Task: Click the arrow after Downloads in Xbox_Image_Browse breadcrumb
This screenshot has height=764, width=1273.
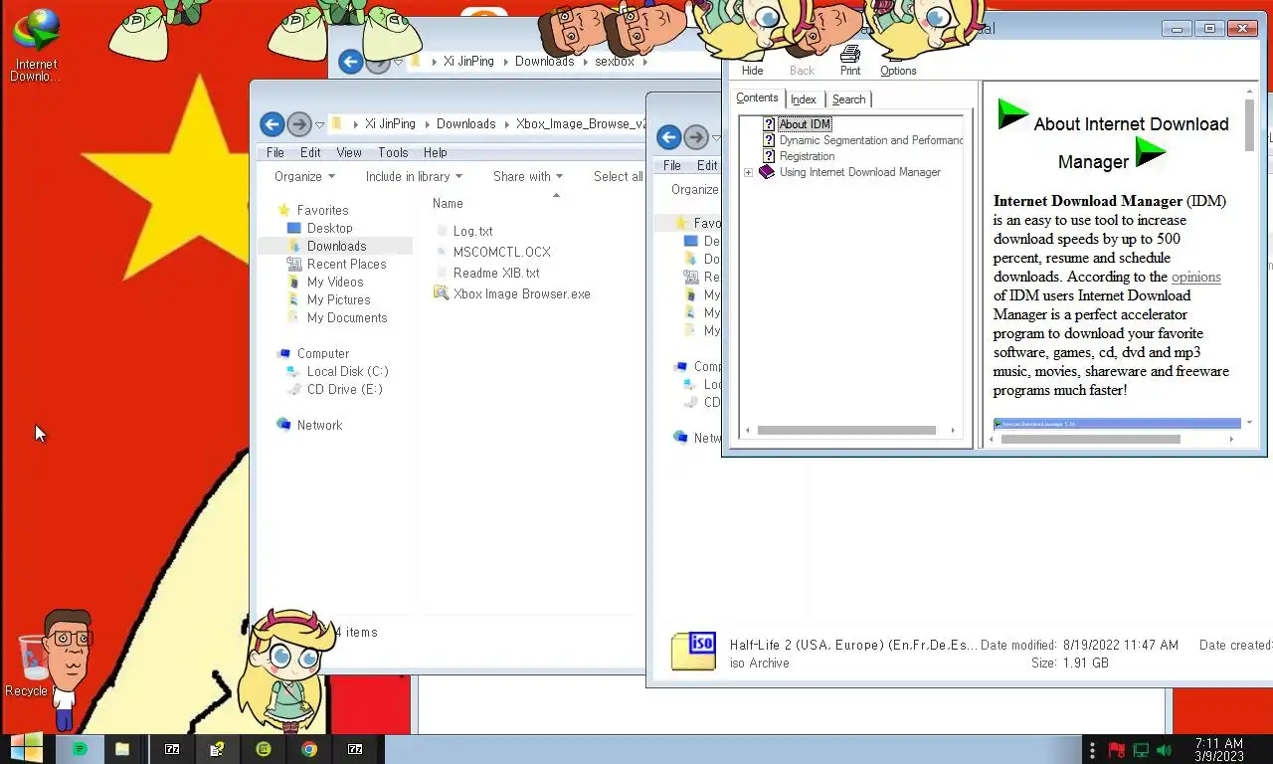Action: coord(506,124)
